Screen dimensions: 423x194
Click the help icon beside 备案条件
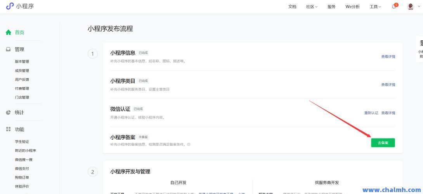[x=189, y=144]
